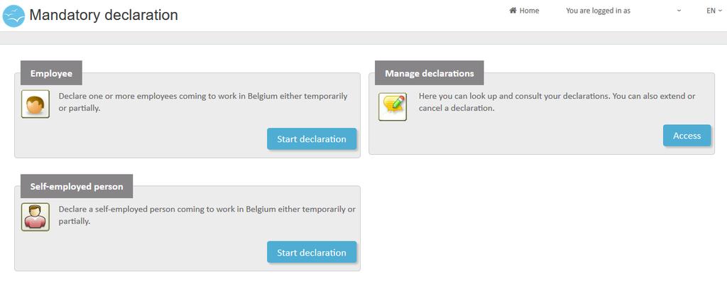The height and width of the screenshot is (289, 727).
Task: Expand the logged-in user dropdown chevron
Action: (x=679, y=11)
